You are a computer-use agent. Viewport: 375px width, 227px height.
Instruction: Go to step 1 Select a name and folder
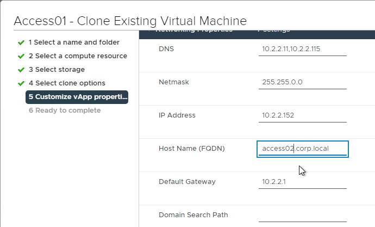pyautogui.click(x=74, y=42)
